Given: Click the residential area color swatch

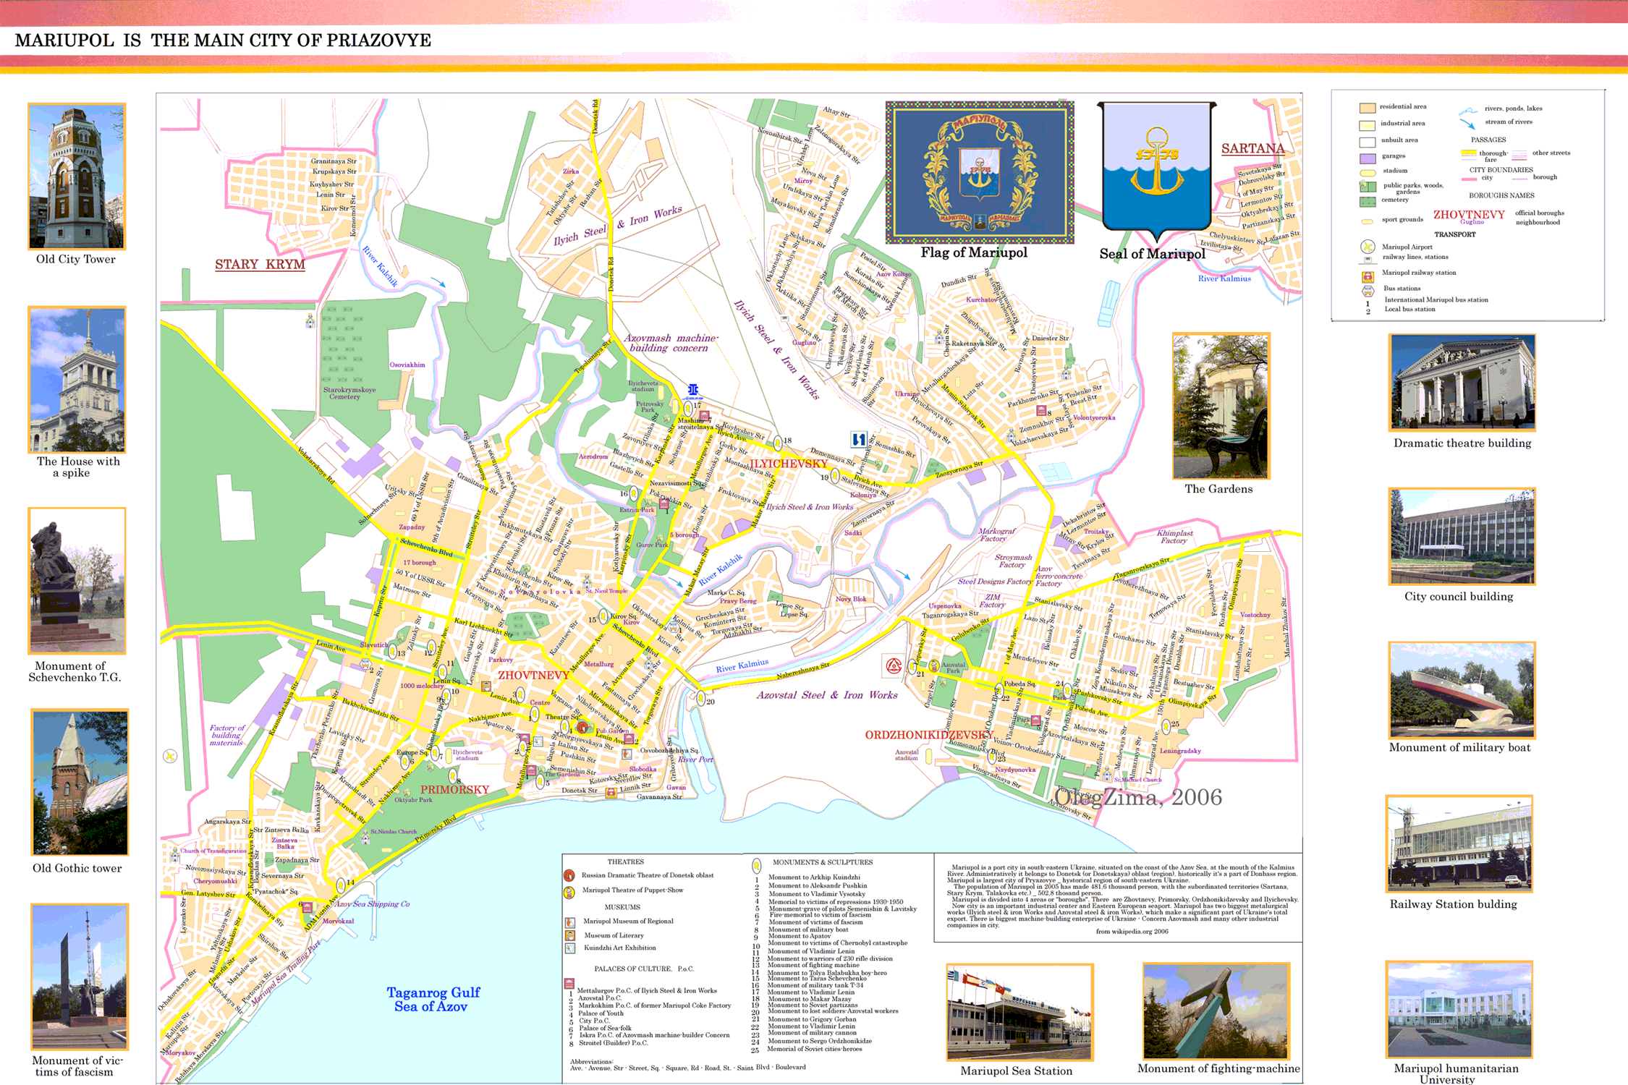Looking at the screenshot, I should coord(1367,108).
